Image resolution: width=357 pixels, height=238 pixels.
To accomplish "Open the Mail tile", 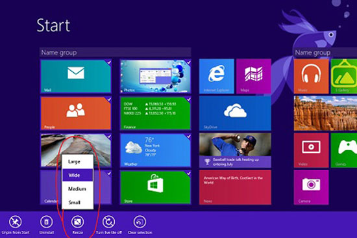I will tap(76, 76).
